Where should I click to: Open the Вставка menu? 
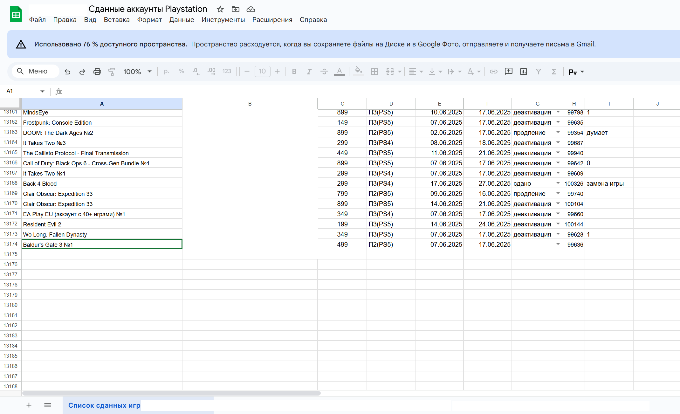117,20
